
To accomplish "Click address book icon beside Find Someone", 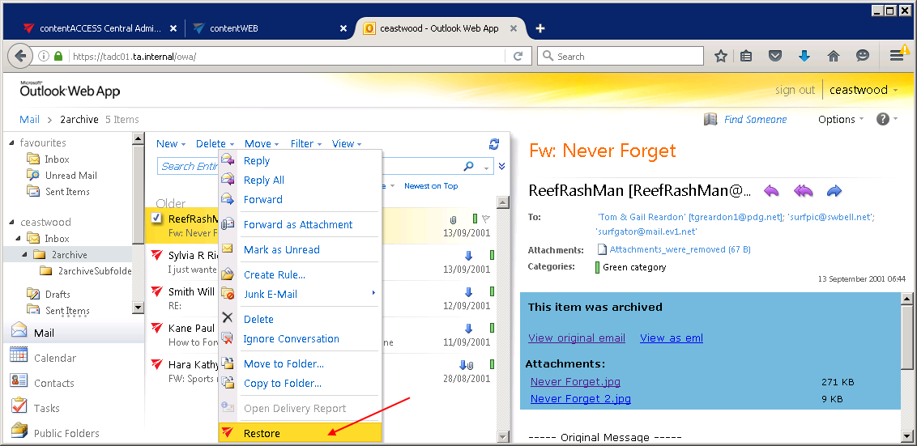I will pyautogui.click(x=710, y=119).
